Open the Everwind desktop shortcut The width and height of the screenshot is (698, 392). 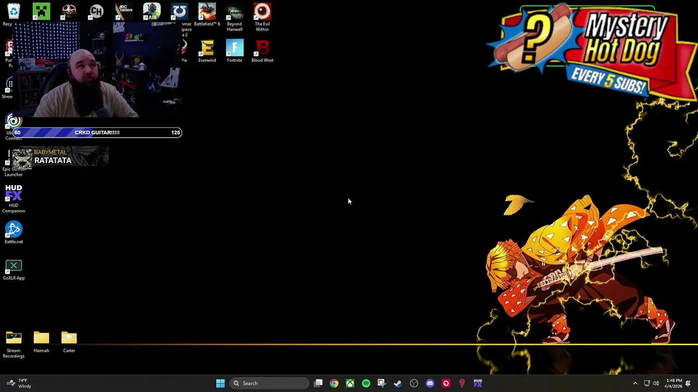click(x=207, y=51)
